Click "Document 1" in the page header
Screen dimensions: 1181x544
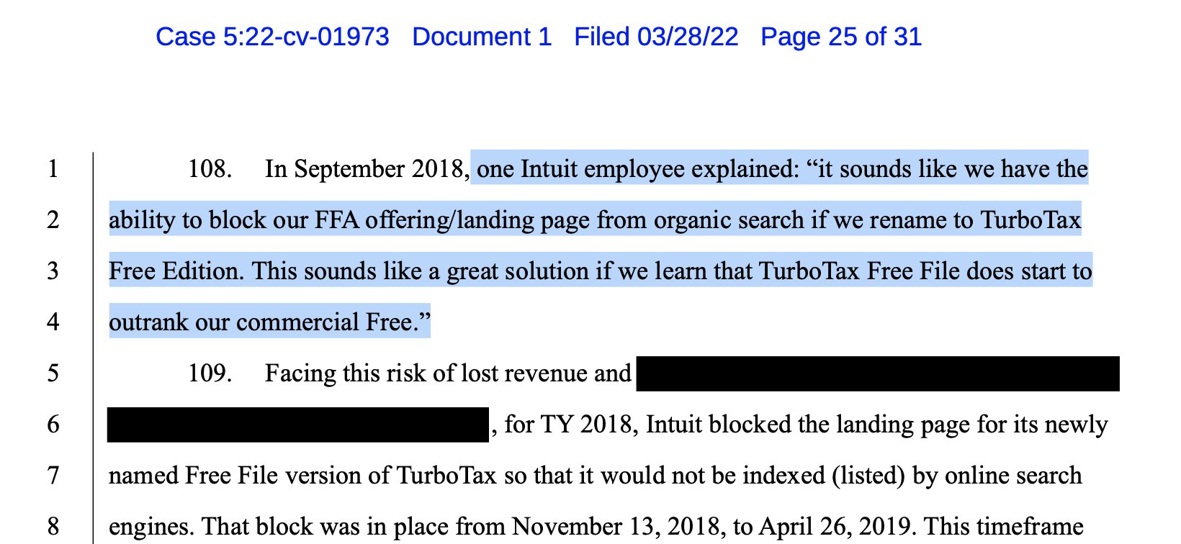482,37
